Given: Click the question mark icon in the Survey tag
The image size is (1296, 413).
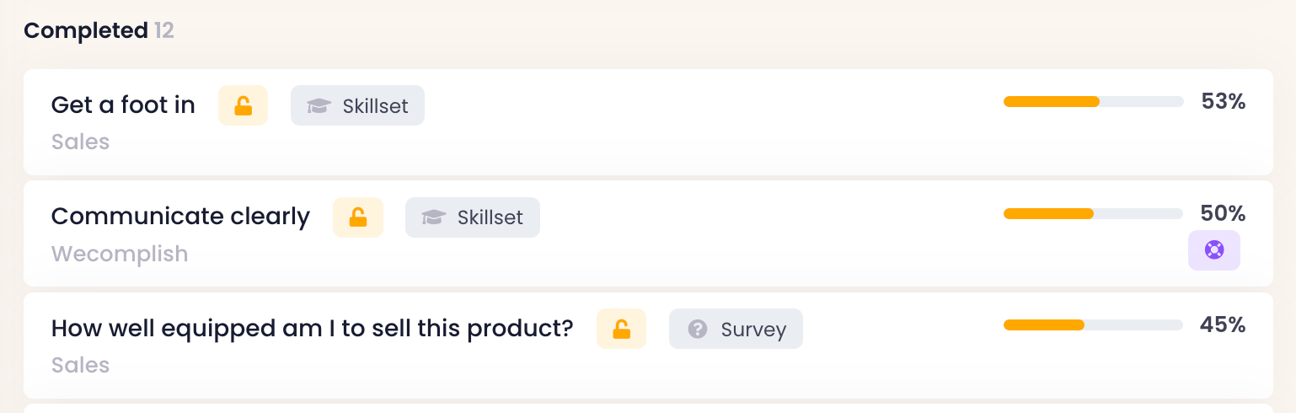Looking at the screenshot, I should tap(697, 330).
